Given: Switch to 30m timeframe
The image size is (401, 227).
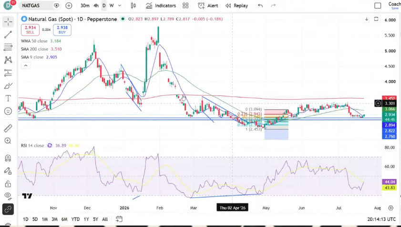Looking at the screenshot, I should pyautogui.click(x=85, y=6).
